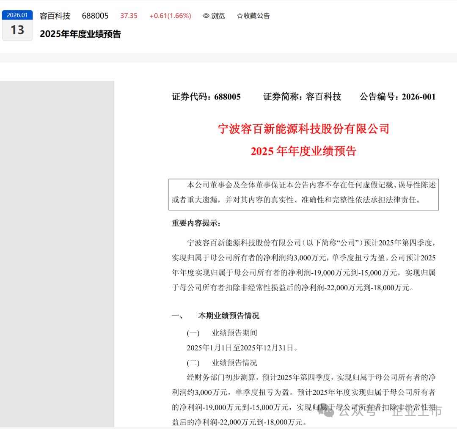Click the text 公告编号：2026-001
The image size is (457, 429).
397,97
